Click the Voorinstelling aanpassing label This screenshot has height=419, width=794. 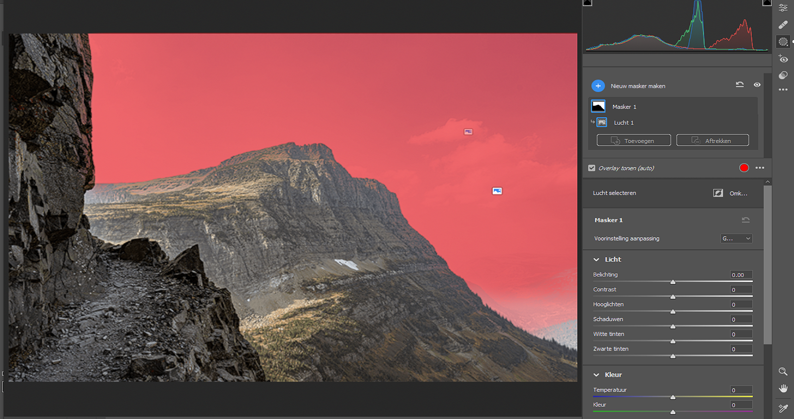click(x=627, y=238)
